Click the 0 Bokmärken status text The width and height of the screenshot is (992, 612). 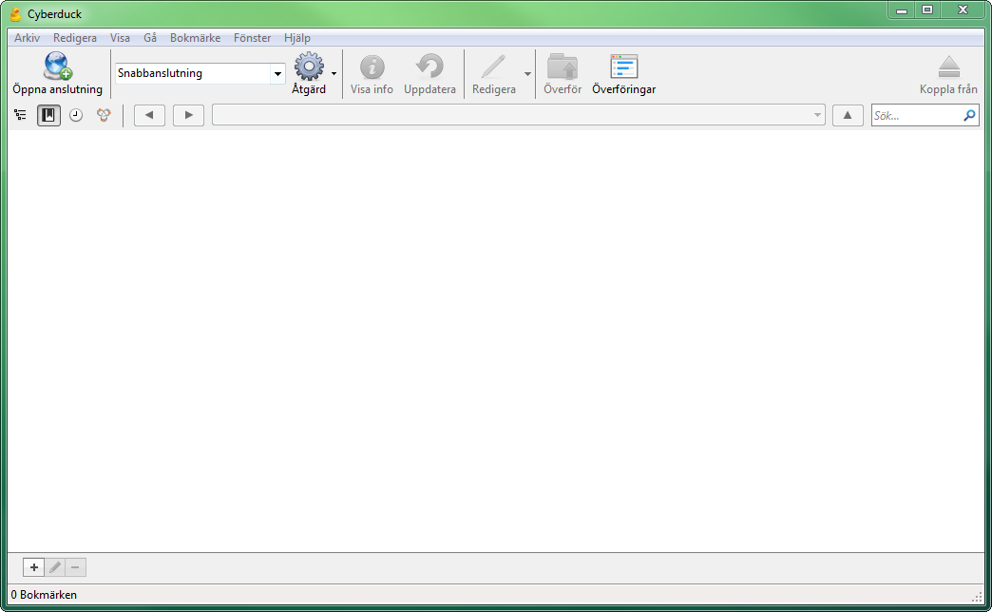click(x=44, y=595)
